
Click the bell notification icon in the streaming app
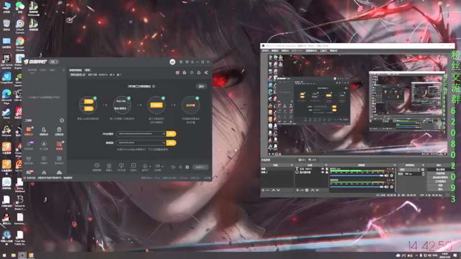click(x=199, y=73)
